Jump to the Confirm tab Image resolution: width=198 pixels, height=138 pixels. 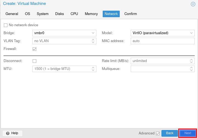(x=130, y=14)
